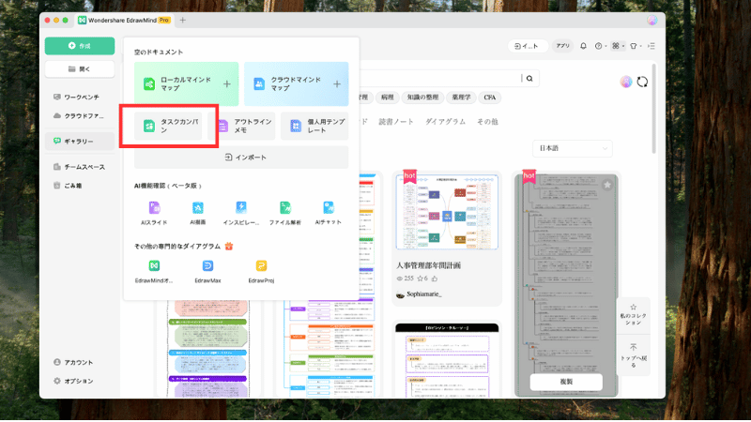Viewport: 751px width, 422px height.
Task: Create a タスクカンバン board
Action: [x=168, y=126]
